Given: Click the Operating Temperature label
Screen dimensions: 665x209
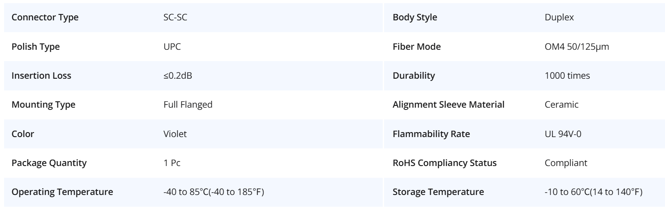Looking at the screenshot, I should click(62, 192).
